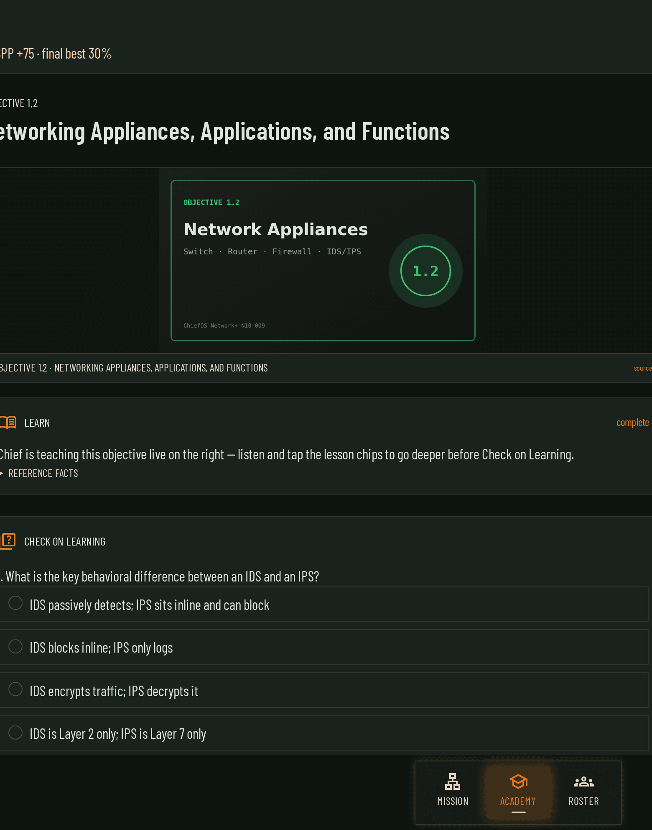Choose 'IDS encrypts traffic; IPS decrypts it' radio
Image resolution: width=652 pixels, height=830 pixels.
pos(15,689)
